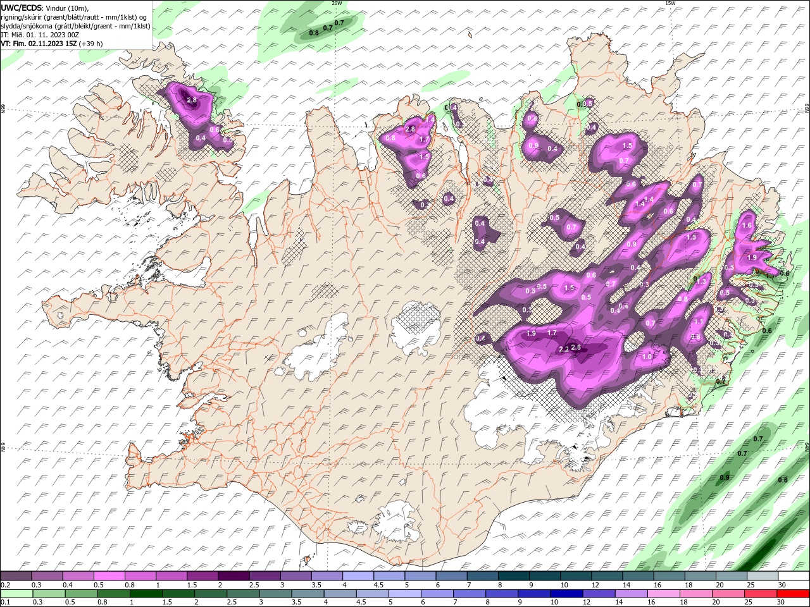
Task: Pick the deep navy-blue rain swatch labeled 10
Action: coord(566,594)
